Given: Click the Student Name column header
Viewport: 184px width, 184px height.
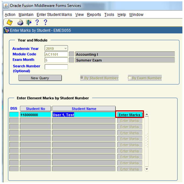Looking at the screenshot, I should [84, 109].
